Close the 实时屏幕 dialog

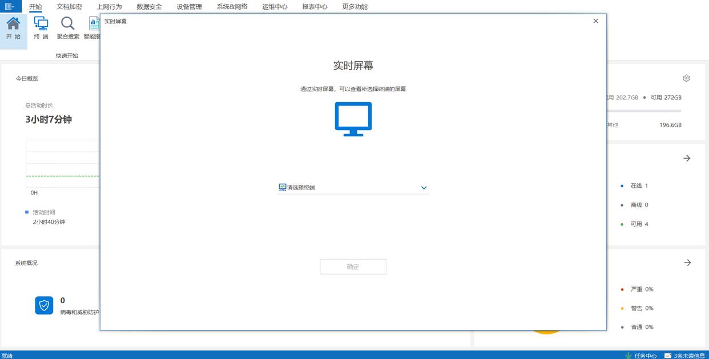(x=595, y=21)
